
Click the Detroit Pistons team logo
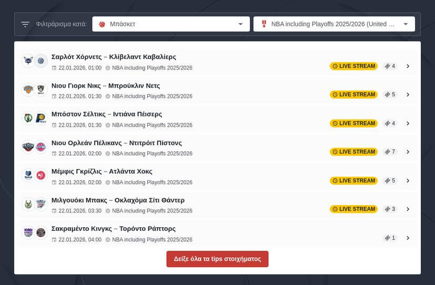pyautogui.click(x=41, y=147)
